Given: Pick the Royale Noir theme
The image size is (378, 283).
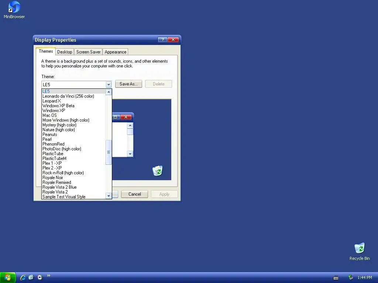Looking at the screenshot, I should click(73, 178).
